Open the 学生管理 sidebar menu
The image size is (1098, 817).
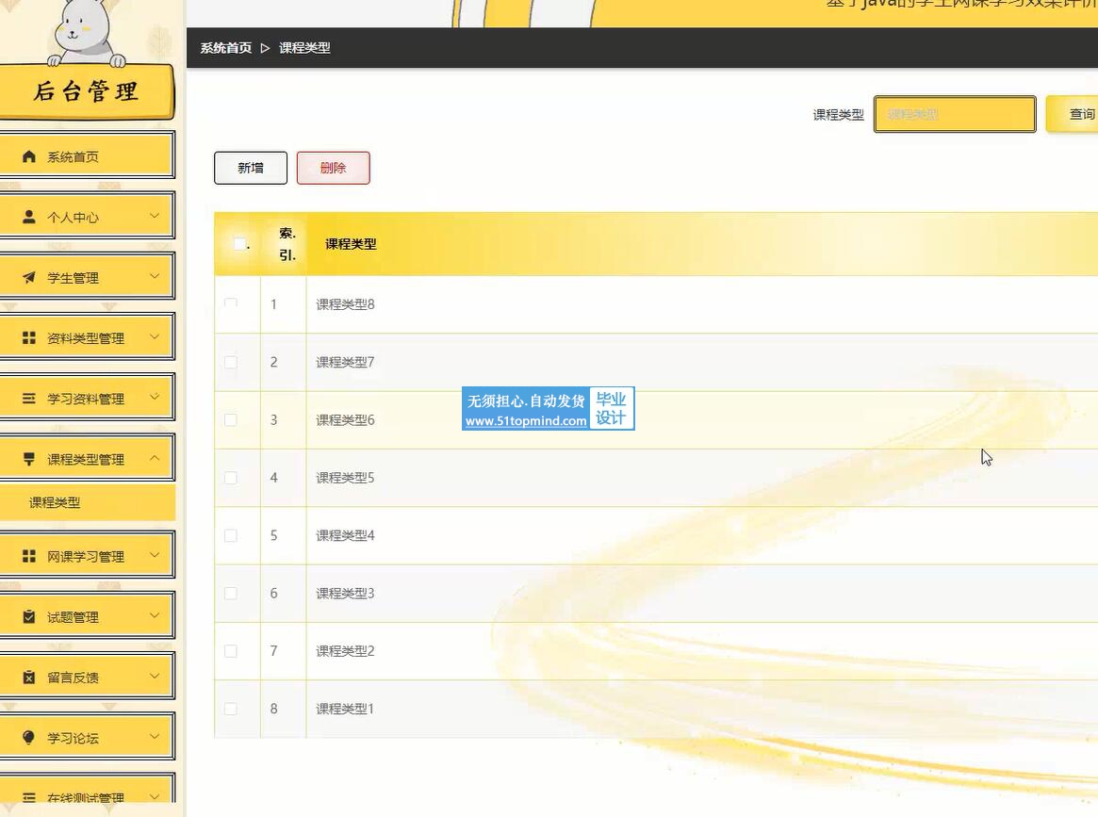87,276
